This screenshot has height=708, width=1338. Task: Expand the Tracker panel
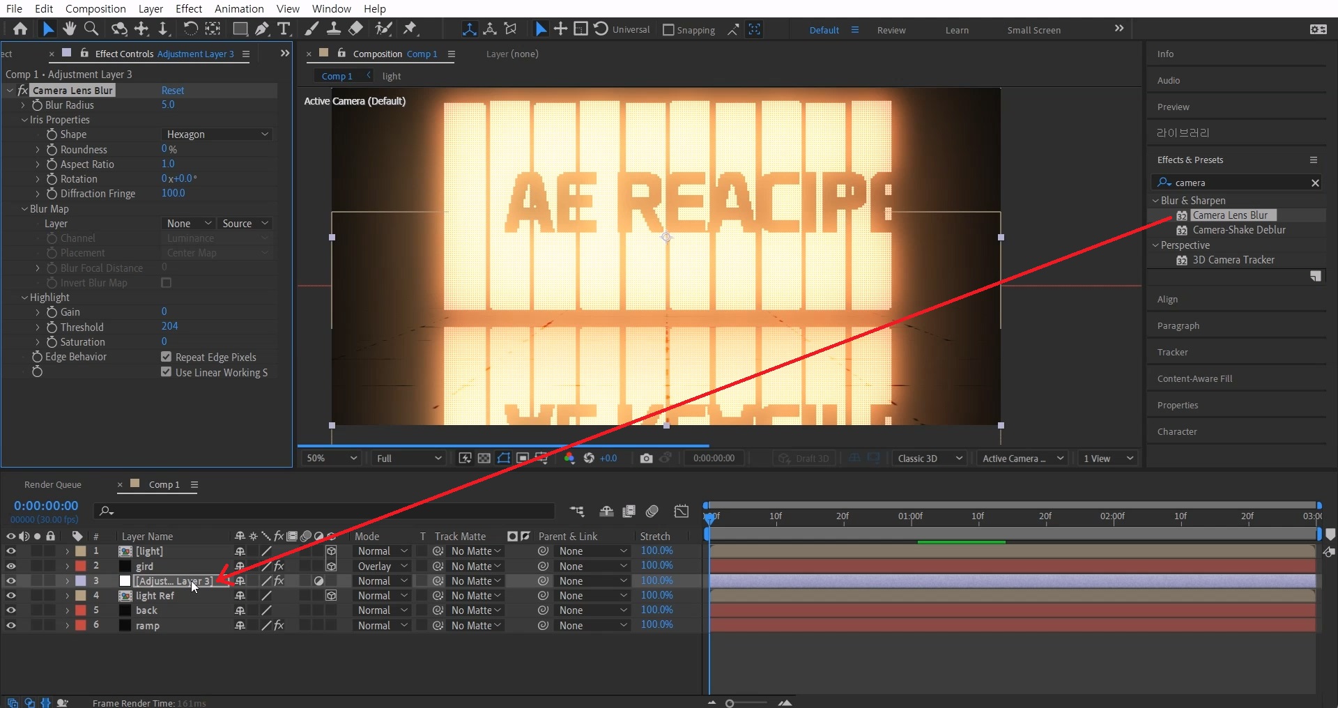point(1173,352)
